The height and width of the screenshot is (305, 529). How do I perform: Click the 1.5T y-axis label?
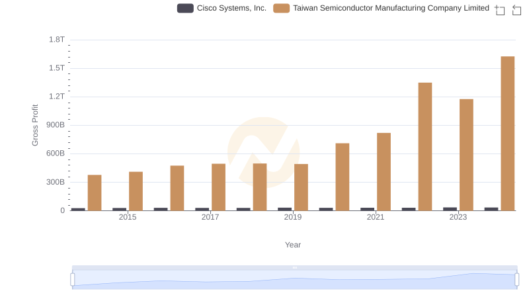57,68
